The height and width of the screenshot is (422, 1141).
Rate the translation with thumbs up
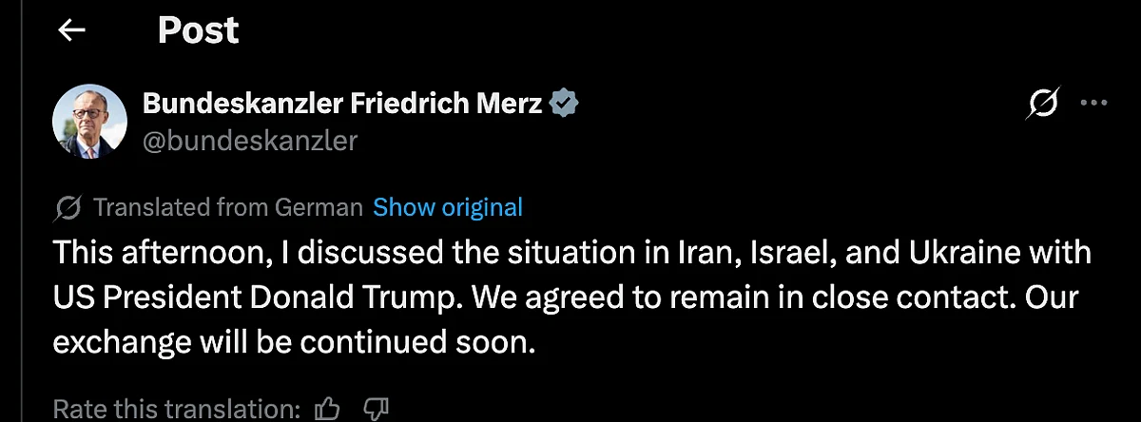(328, 409)
